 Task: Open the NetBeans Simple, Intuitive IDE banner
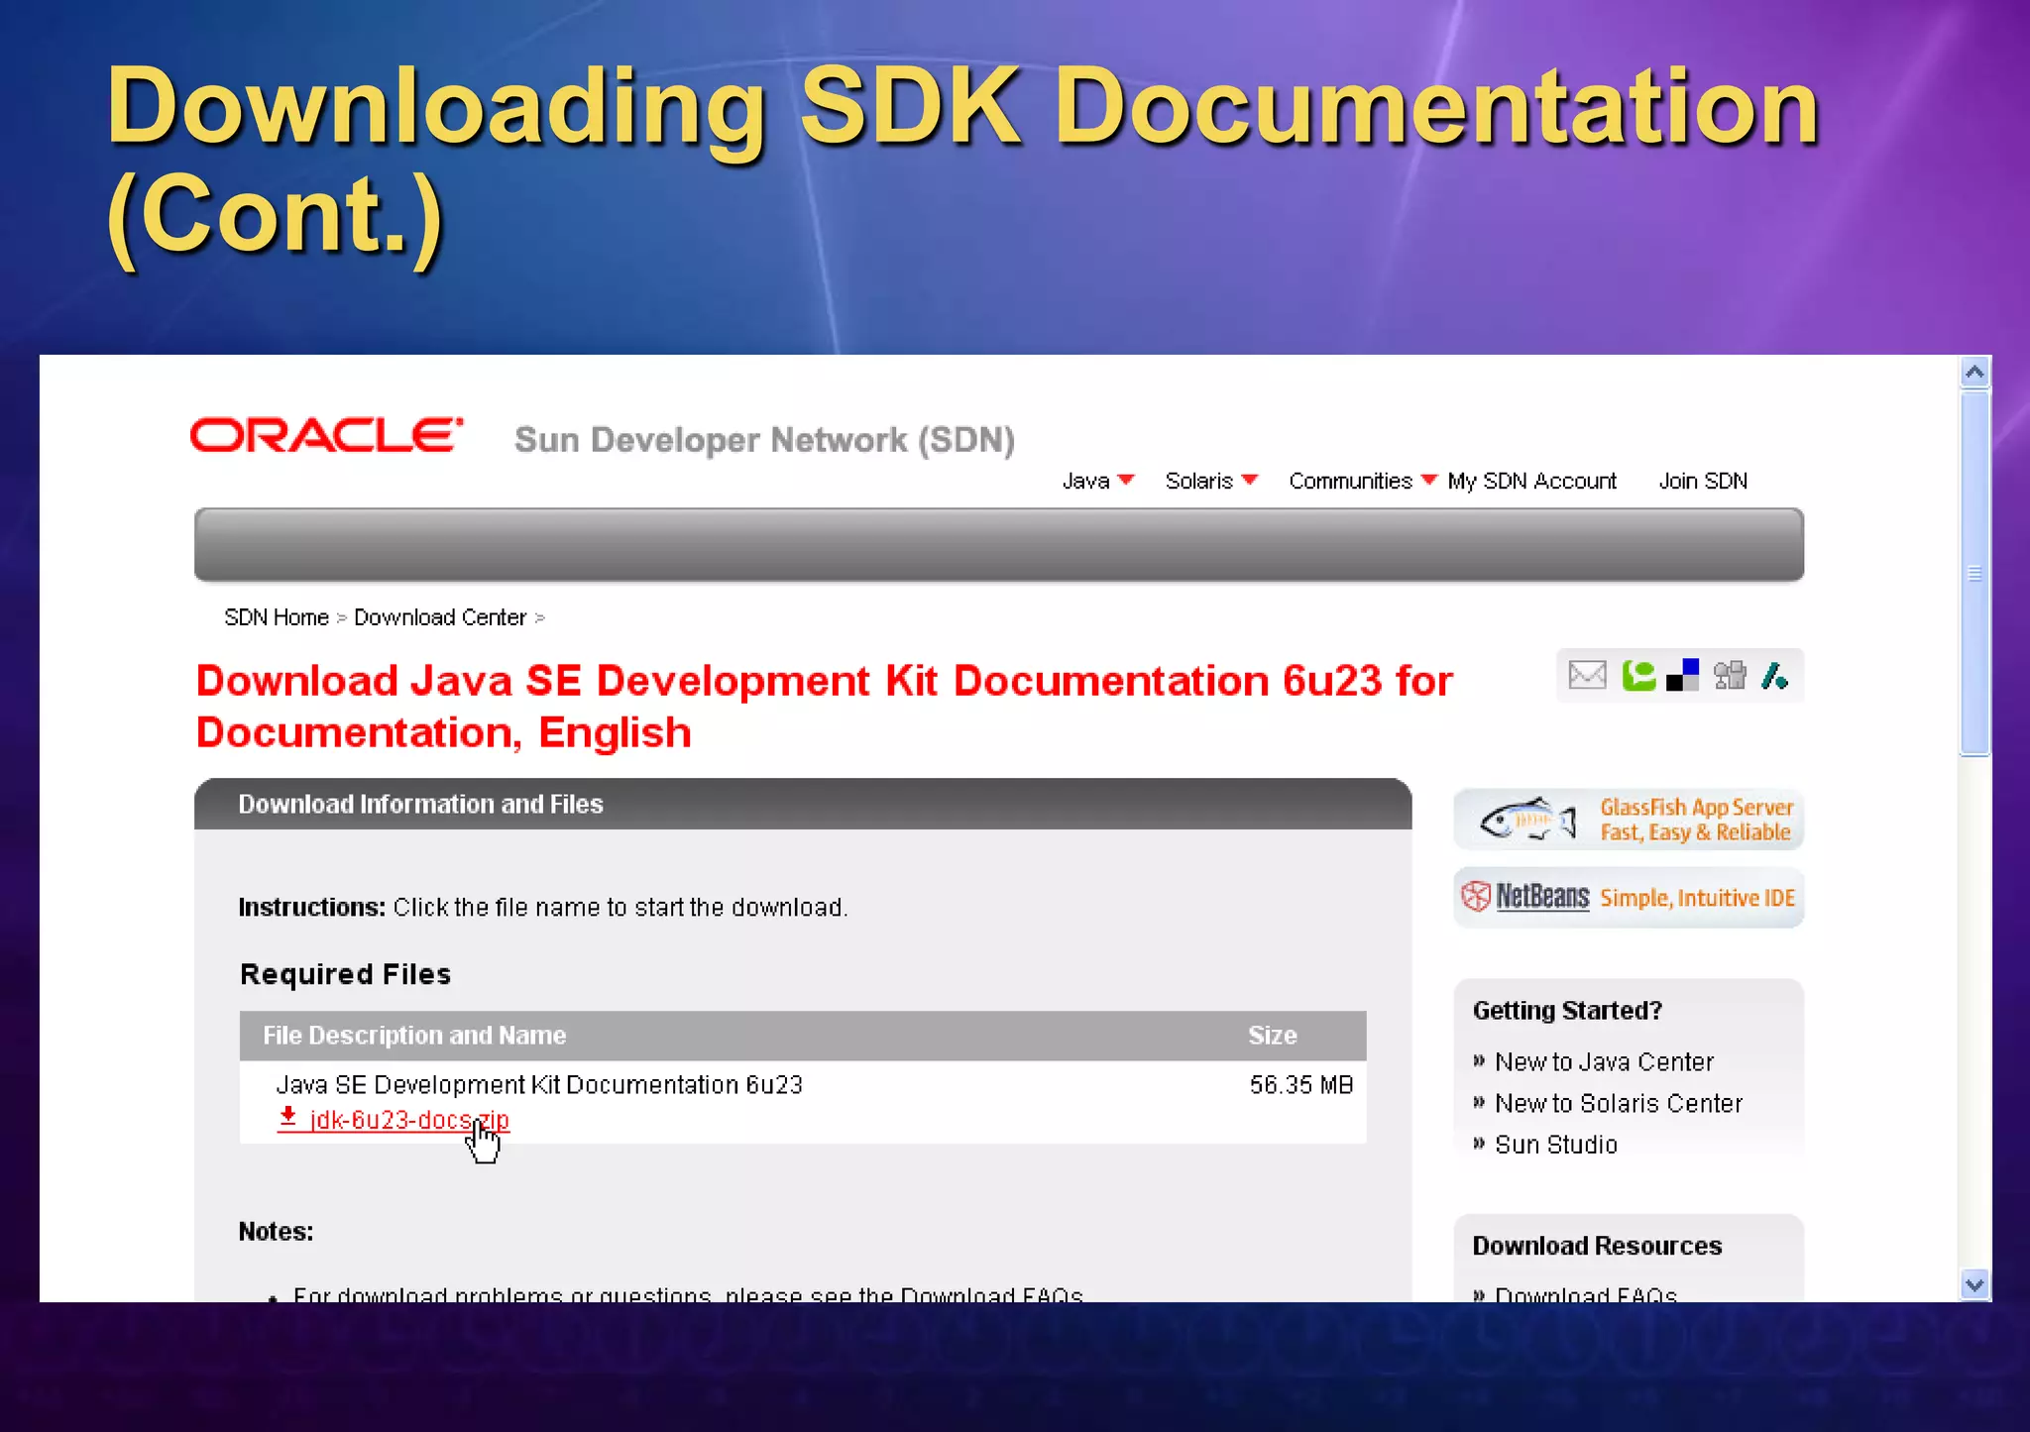(x=1629, y=897)
